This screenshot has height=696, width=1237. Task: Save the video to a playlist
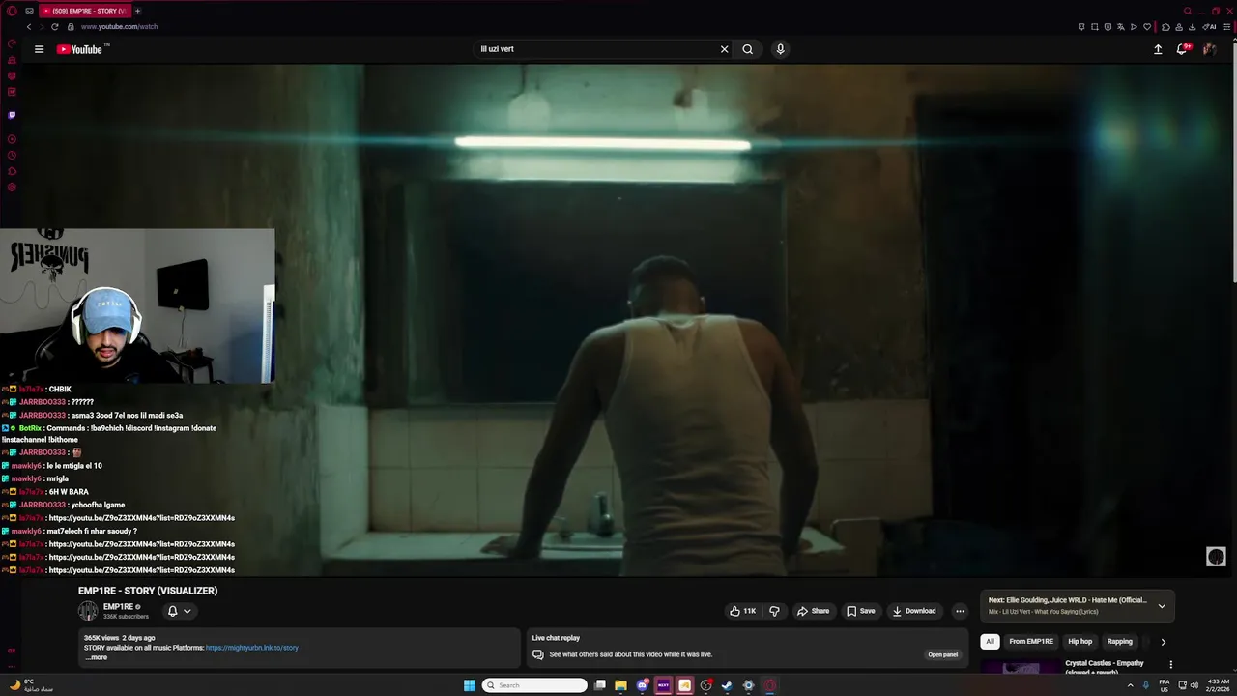(x=860, y=611)
